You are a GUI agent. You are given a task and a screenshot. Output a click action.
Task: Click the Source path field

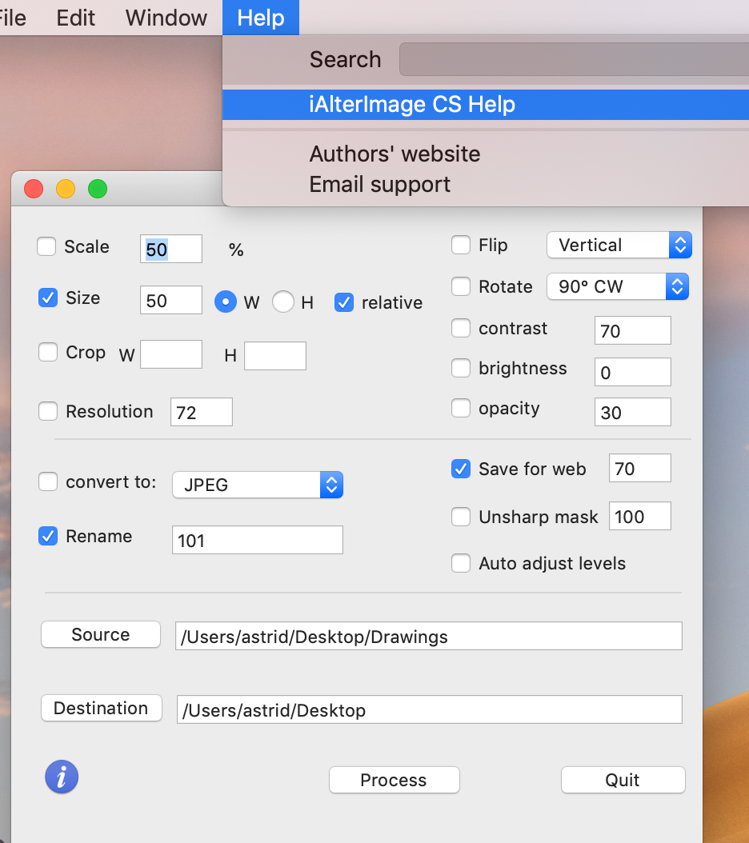pyautogui.click(x=429, y=636)
